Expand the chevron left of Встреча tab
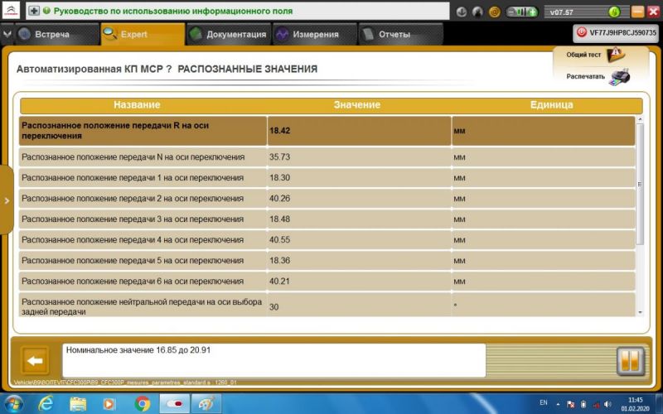Viewport: 663px width, 414px height. 7,35
